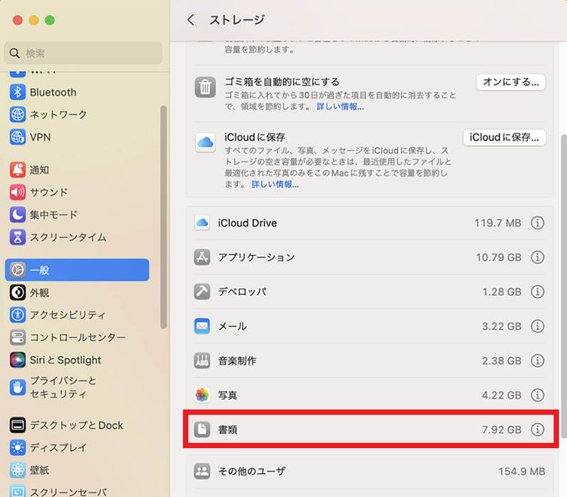Show info for メール storage
This screenshot has width=567, height=497.
coord(537,326)
